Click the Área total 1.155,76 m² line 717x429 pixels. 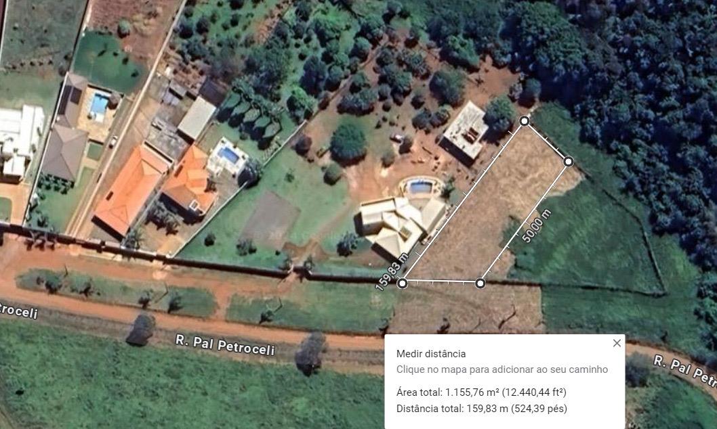click(481, 392)
